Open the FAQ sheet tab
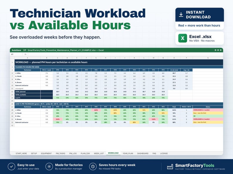The width and height of the screenshot is (233, 174). (x=154, y=154)
